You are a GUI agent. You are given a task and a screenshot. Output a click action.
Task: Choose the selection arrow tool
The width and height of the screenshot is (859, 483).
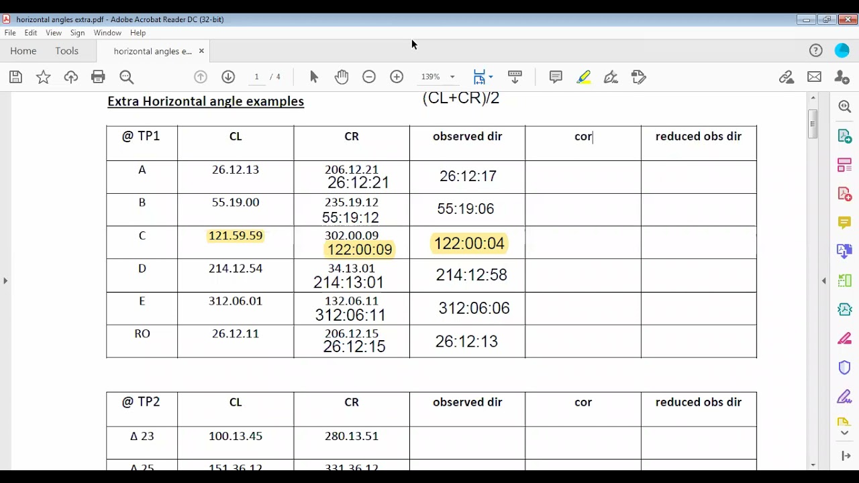point(314,77)
